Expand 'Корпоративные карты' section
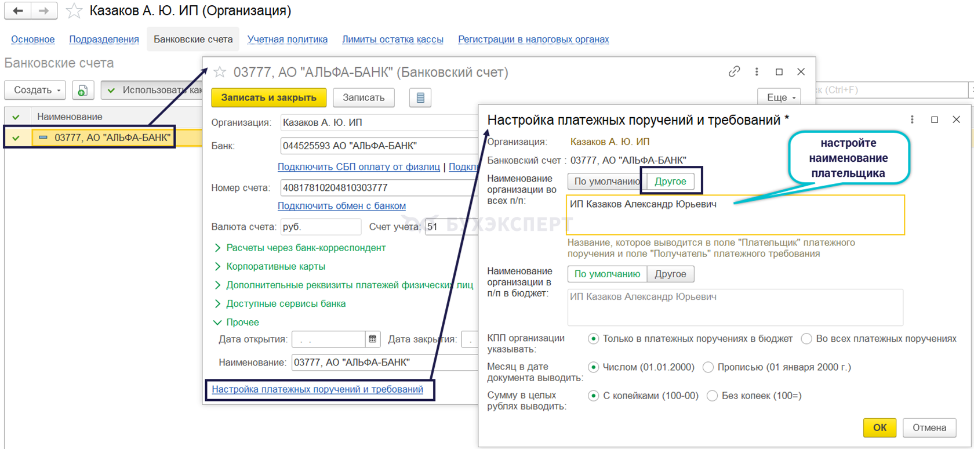The height and width of the screenshot is (449, 974). pos(275,266)
